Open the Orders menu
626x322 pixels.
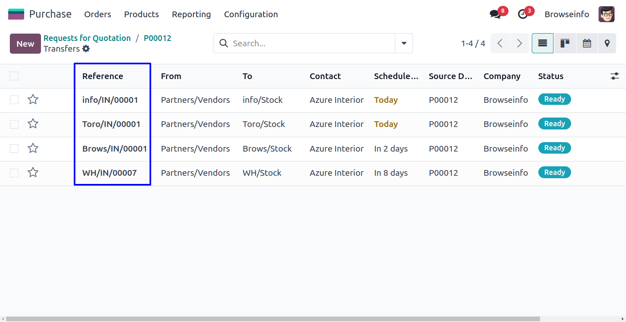(x=98, y=14)
